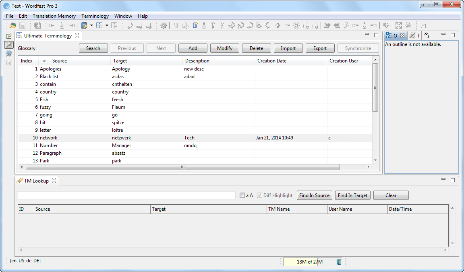Image resolution: width=464 pixels, height=272 pixels.
Task: Open the File menu
Action: (10, 16)
